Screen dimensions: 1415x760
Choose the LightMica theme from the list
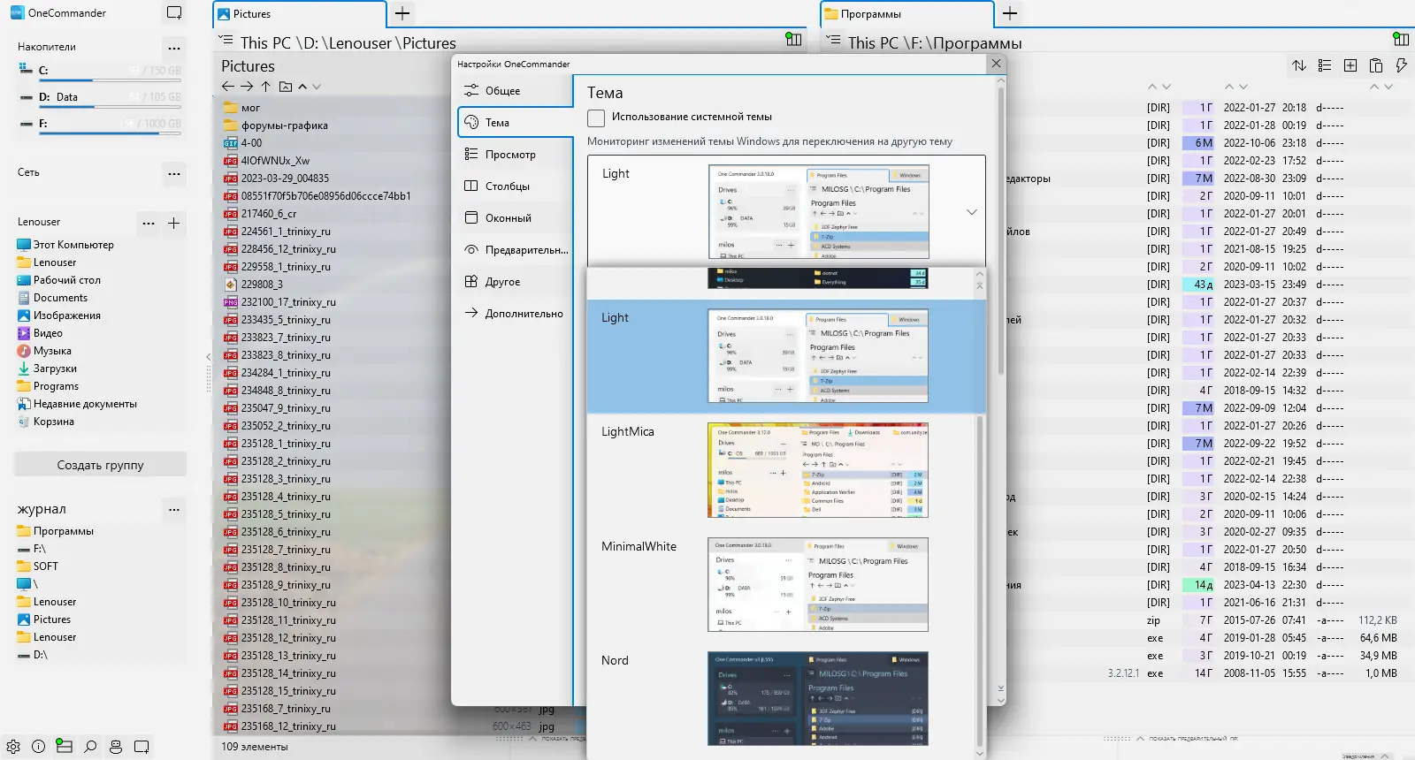pos(786,471)
